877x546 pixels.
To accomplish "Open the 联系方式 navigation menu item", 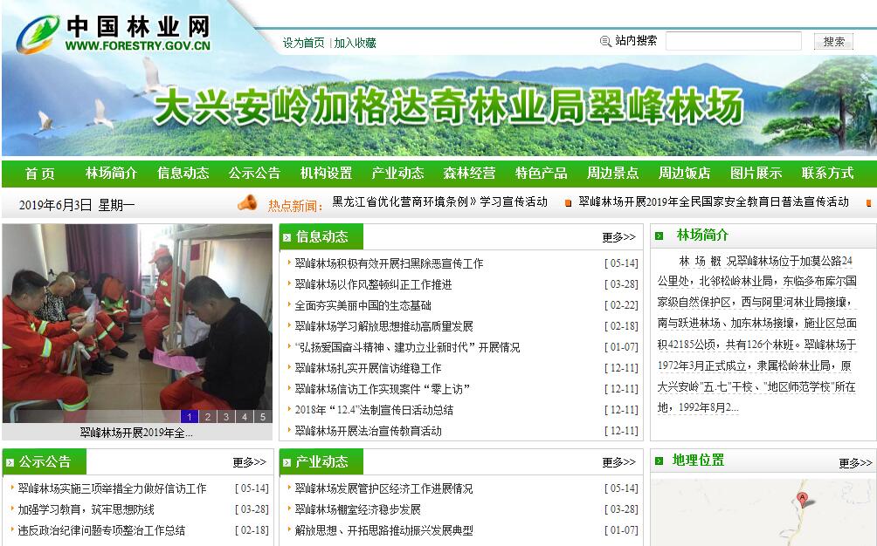I will [827, 173].
